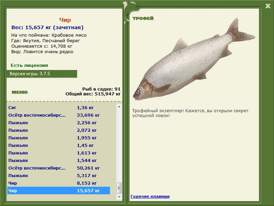Click the fish list scrollbar thumb
Screen dimensions: 274x206
click(119, 188)
